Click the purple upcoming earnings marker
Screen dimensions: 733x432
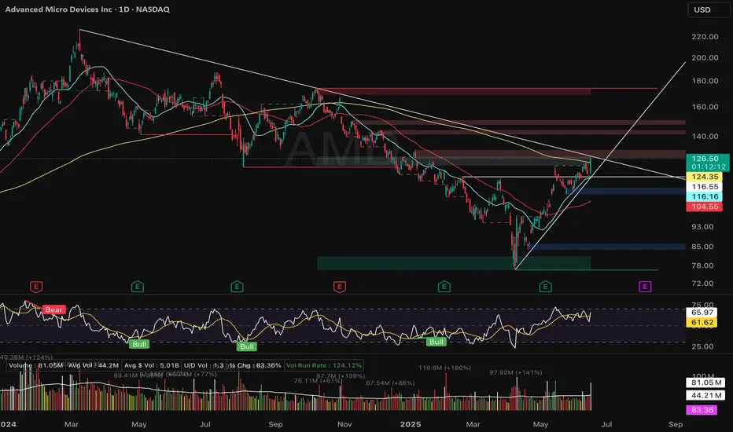pos(645,286)
